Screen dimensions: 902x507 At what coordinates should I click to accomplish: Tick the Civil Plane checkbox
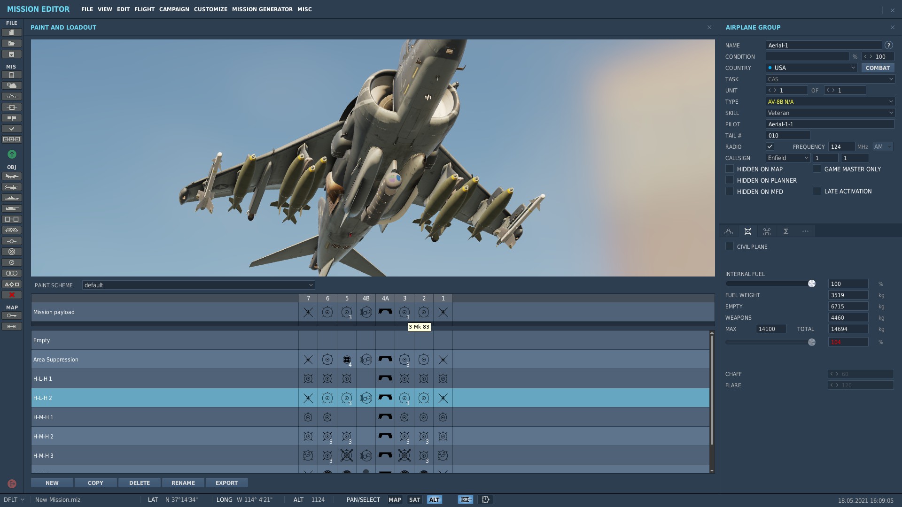730,246
